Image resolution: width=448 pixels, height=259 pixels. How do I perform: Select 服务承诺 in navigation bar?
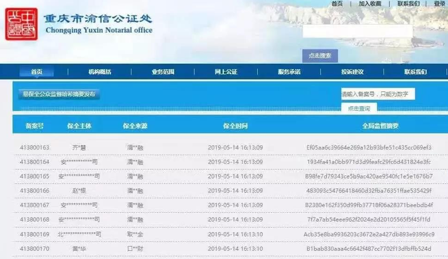pos(289,72)
